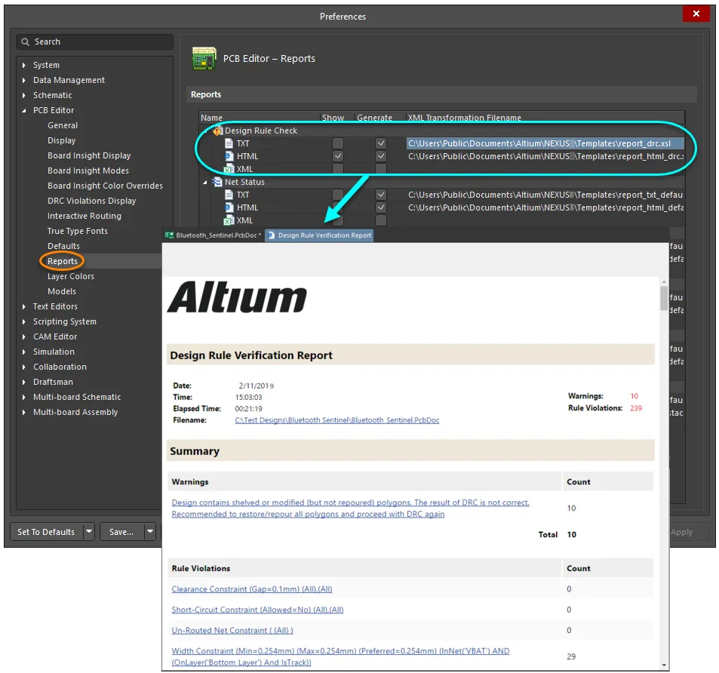The height and width of the screenshot is (673, 719).
Task: Click the XML file icon under Net Status
Action: [229, 220]
